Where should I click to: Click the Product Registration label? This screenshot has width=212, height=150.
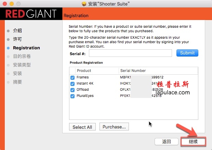click(x=86, y=63)
